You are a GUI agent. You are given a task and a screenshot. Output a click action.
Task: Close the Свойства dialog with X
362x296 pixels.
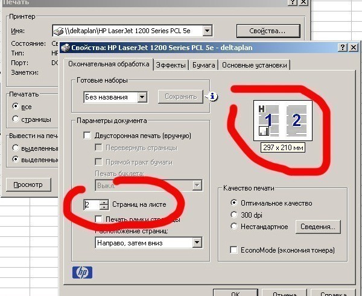tap(353, 48)
